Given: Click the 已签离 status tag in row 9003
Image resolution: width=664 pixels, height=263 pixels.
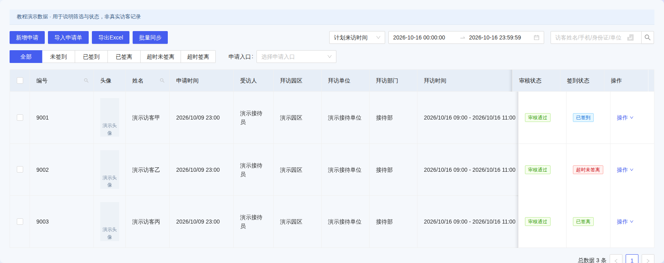Looking at the screenshot, I should 583,222.
